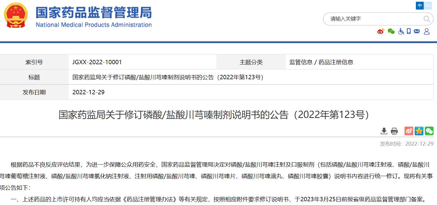Click the 监管信息 / 药品注册信息 category text
Screen dimensions: 437x205
pyautogui.click(x=321, y=62)
